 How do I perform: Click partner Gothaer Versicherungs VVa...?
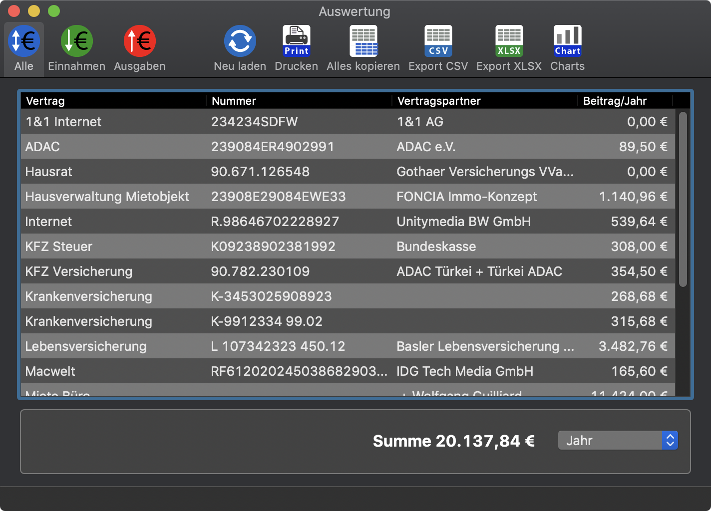pos(485,172)
